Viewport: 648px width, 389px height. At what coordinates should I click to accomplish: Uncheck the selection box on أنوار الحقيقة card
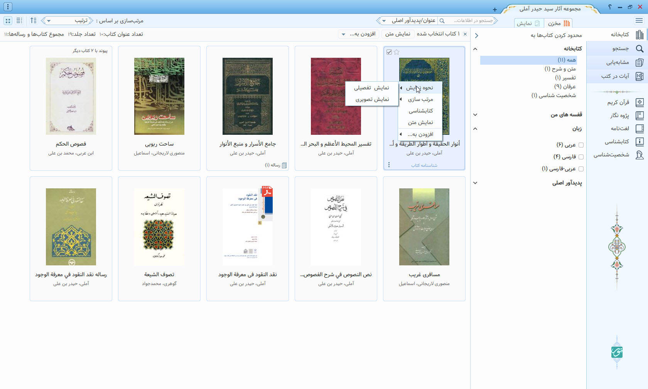(x=389, y=52)
